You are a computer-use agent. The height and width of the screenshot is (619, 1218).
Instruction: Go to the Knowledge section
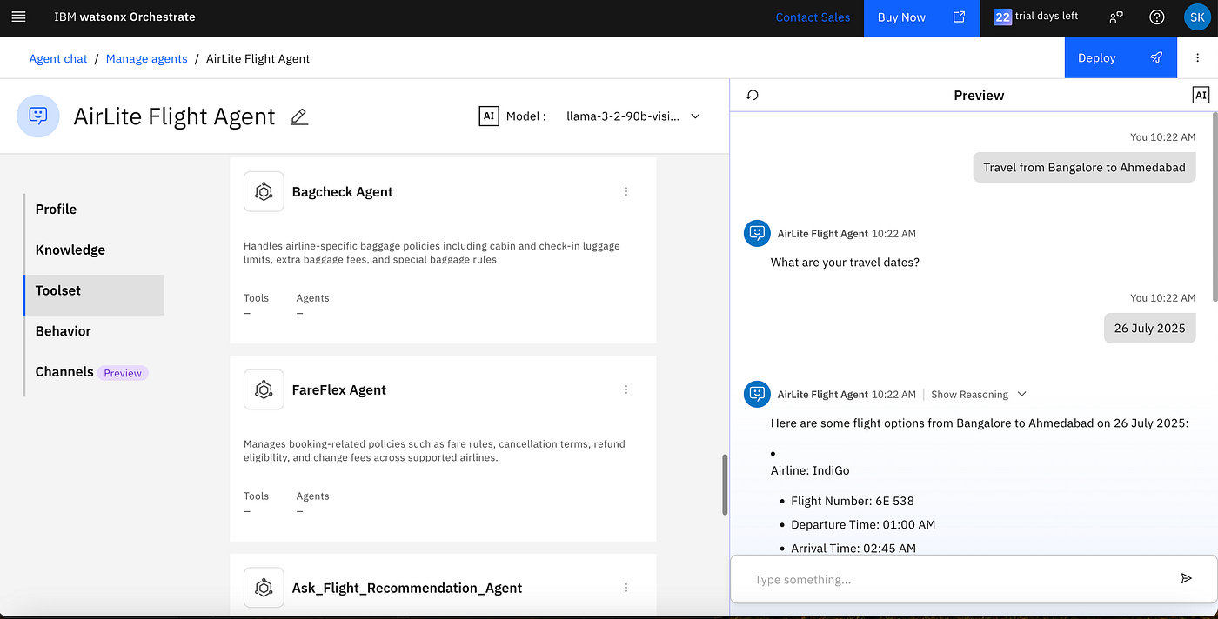coord(70,250)
